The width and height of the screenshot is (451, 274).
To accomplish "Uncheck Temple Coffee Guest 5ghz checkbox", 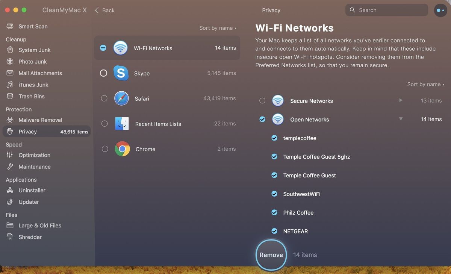I will (274, 157).
